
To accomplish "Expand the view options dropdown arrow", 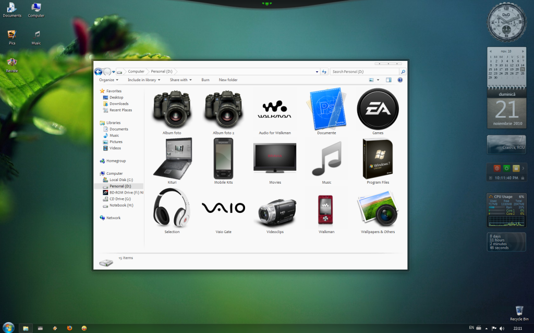I will (x=378, y=80).
